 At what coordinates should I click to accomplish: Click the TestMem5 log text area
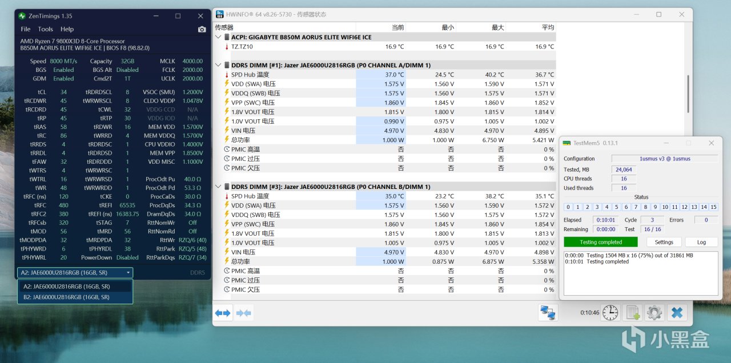pos(641,273)
